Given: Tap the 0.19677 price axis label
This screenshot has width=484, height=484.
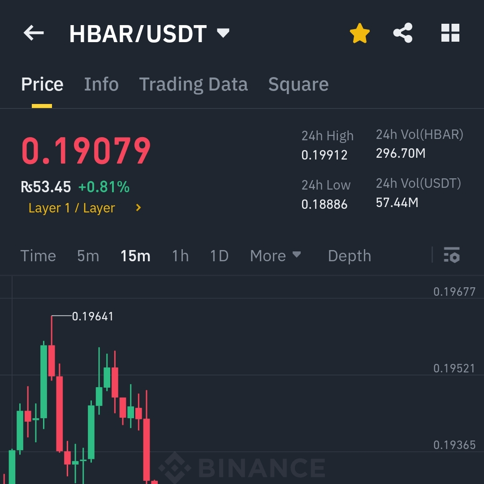Looking at the screenshot, I should pyautogui.click(x=454, y=292).
